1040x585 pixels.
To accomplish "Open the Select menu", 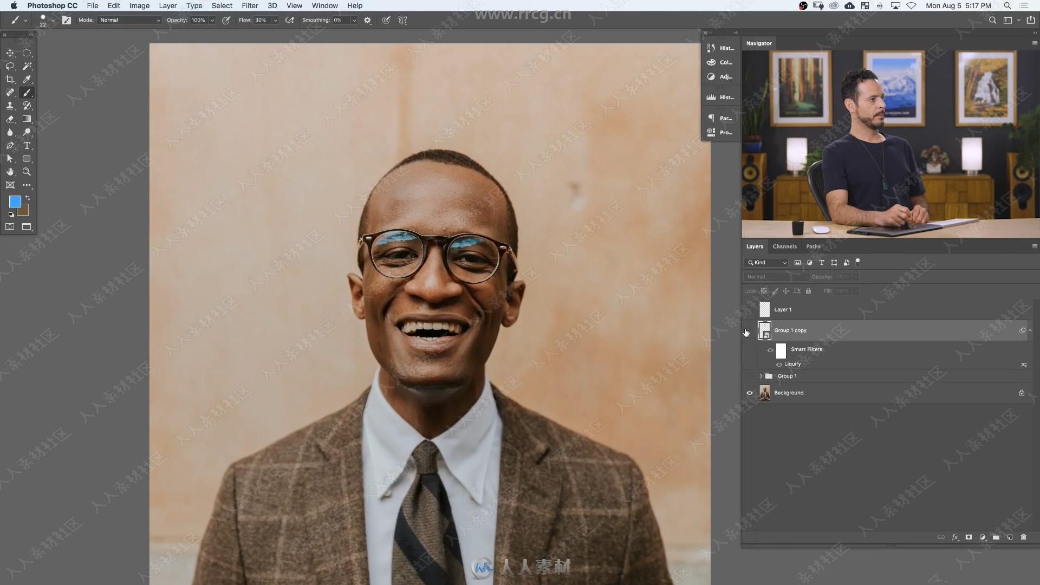I will coord(222,5).
